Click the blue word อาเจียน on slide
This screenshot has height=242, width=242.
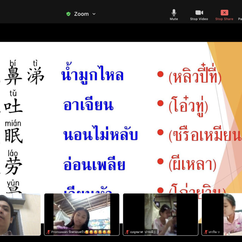point(88,105)
